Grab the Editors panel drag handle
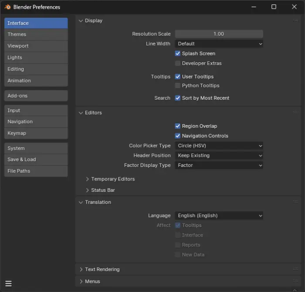 pos(295,112)
